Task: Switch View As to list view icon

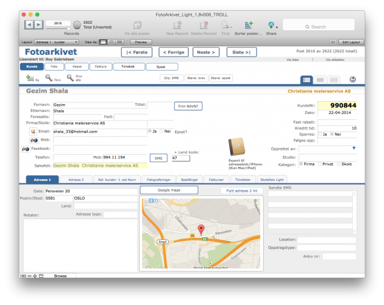Action: (x=112, y=42)
